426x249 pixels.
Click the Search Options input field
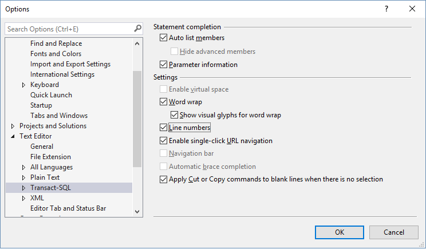pos(69,29)
